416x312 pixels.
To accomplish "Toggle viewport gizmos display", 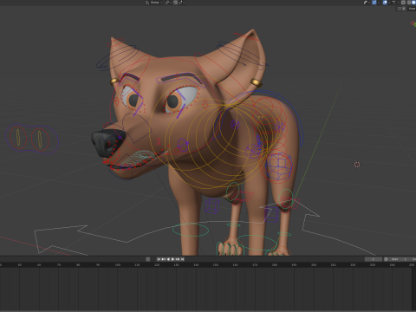I will tap(374, 3).
